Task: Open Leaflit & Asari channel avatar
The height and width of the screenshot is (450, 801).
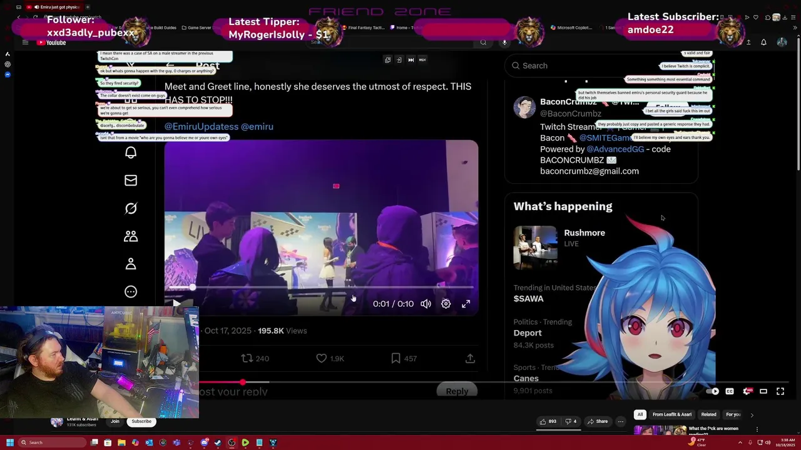Action: tap(57, 421)
